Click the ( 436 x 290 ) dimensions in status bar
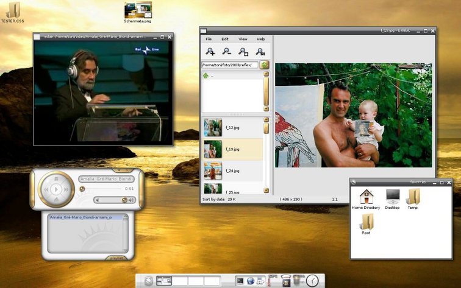 (291, 199)
